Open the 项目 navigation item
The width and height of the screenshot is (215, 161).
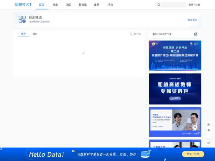click(69, 5)
